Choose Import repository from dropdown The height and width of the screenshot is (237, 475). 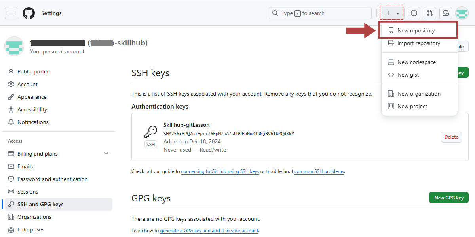pyautogui.click(x=419, y=43)
